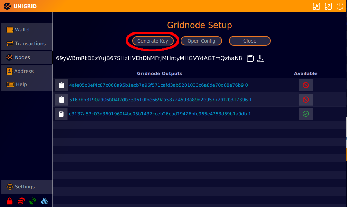Click the Gridnode Outputs column header
Viewport: 347px width, 207px height.
159,73
